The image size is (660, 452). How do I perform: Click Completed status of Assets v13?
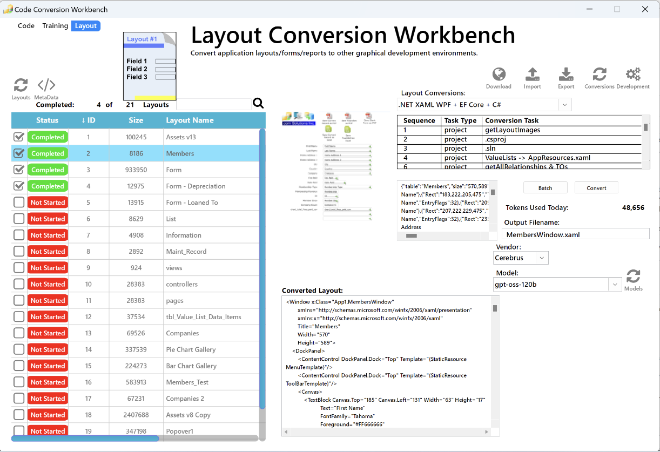coord(48,137)
